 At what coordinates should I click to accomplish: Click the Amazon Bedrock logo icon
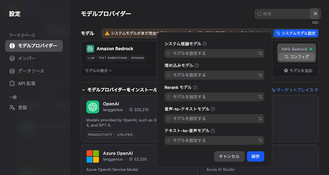coord(90,49)
